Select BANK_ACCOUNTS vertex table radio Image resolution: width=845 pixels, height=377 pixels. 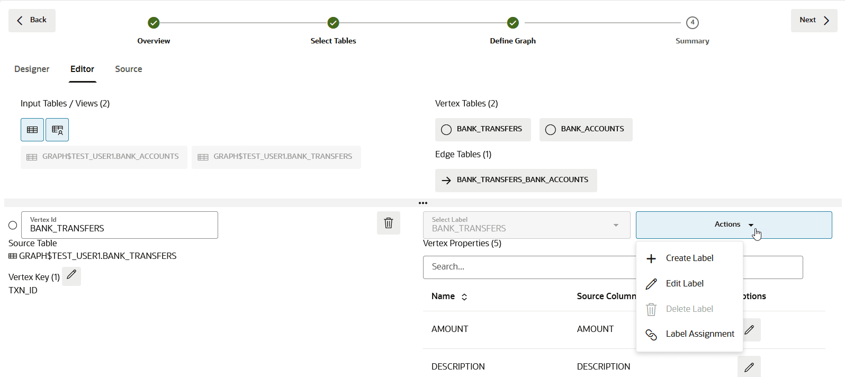pos(551,130)
